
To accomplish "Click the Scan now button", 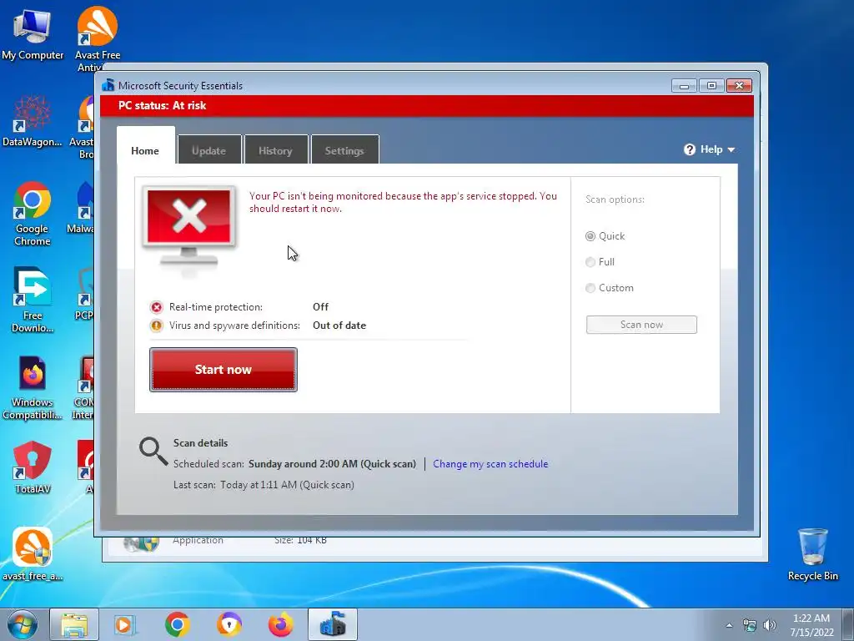I will tap(641, 325).
